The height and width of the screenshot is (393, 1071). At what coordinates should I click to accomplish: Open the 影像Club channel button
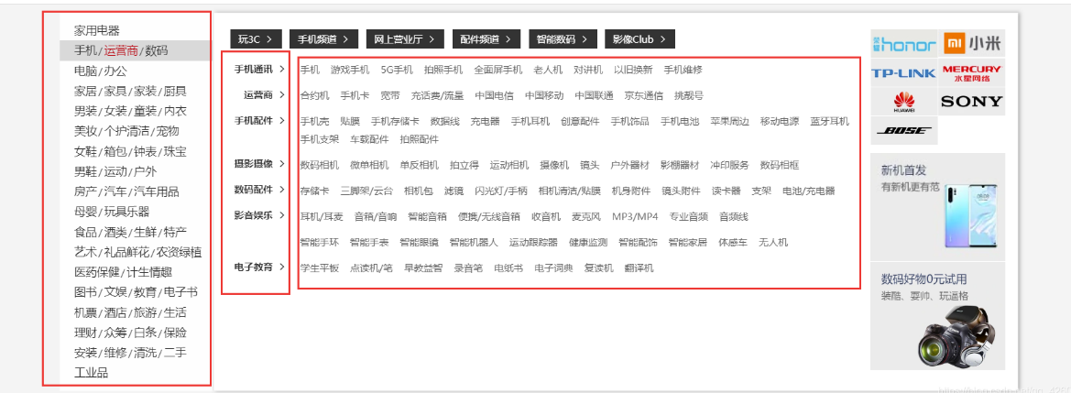(639, 39)
